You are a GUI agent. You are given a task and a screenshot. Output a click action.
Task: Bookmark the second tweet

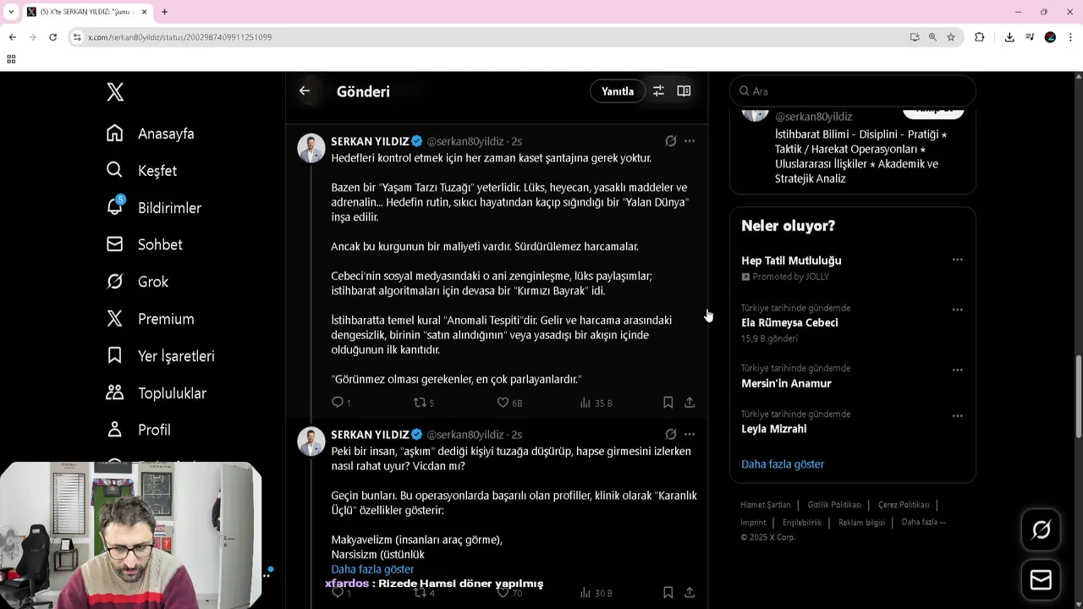pyautogui.click(x=668, y=593)
